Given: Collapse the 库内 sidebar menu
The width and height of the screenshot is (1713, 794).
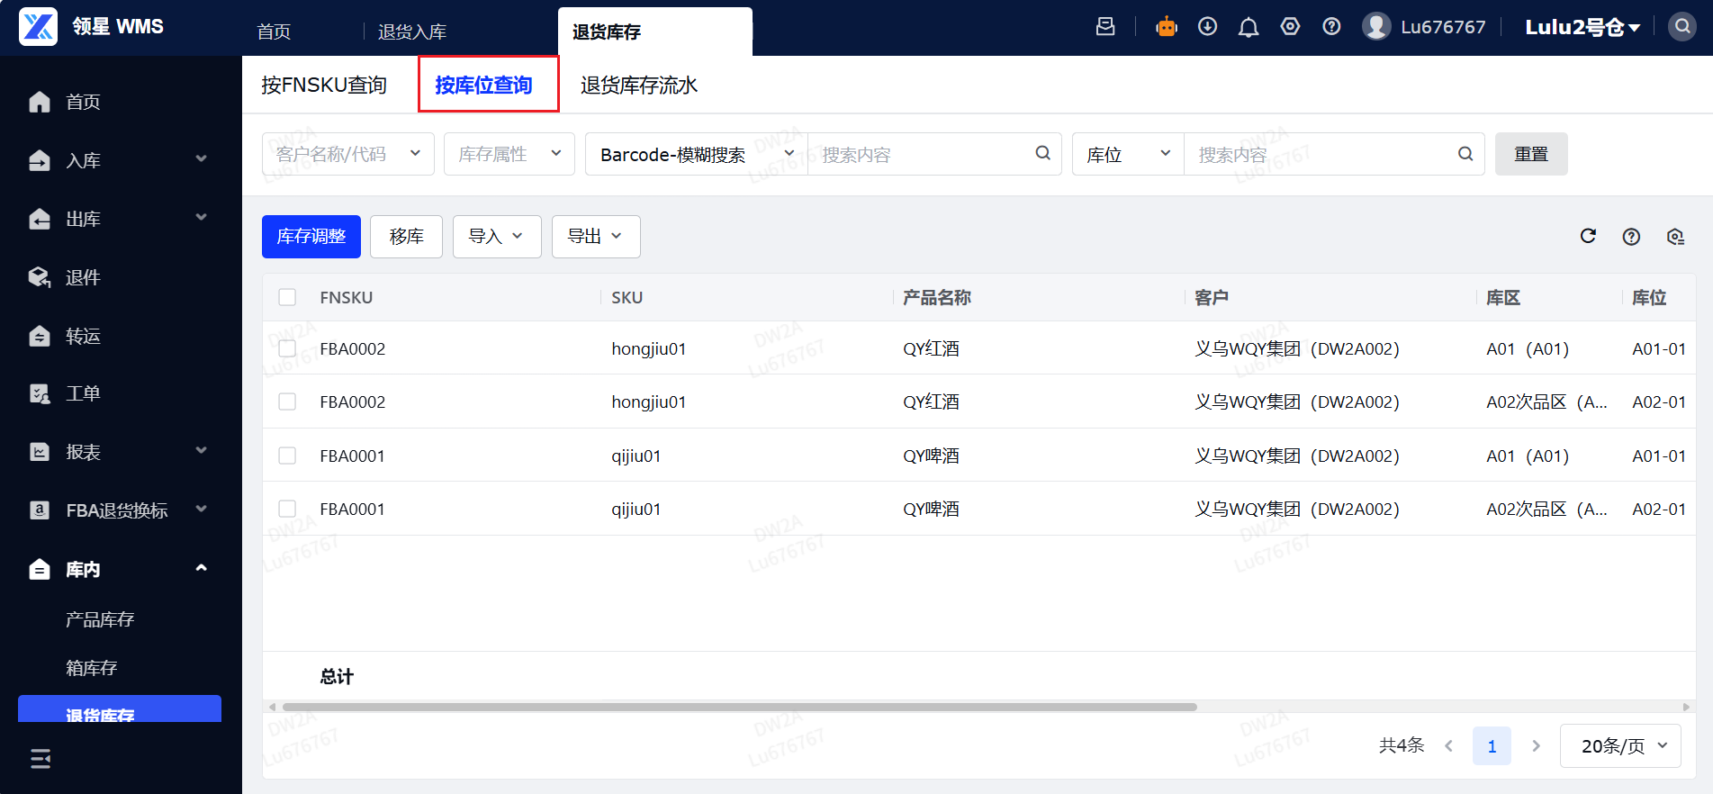Looking at the screenshot, I should click(x=202, y=568).
